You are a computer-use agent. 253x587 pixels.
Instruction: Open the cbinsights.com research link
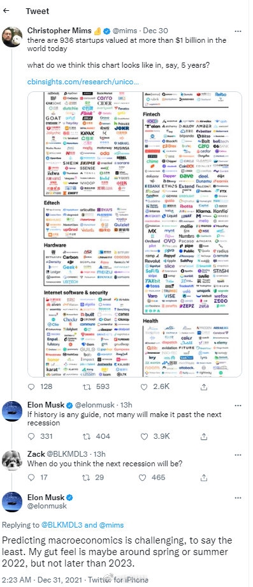click(x=83, y=82)
